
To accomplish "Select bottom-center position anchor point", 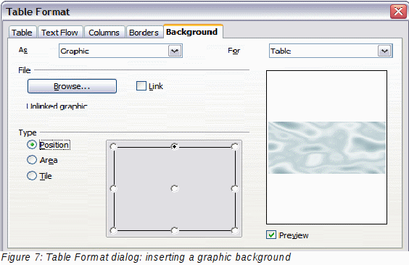I will coord(175,230).
